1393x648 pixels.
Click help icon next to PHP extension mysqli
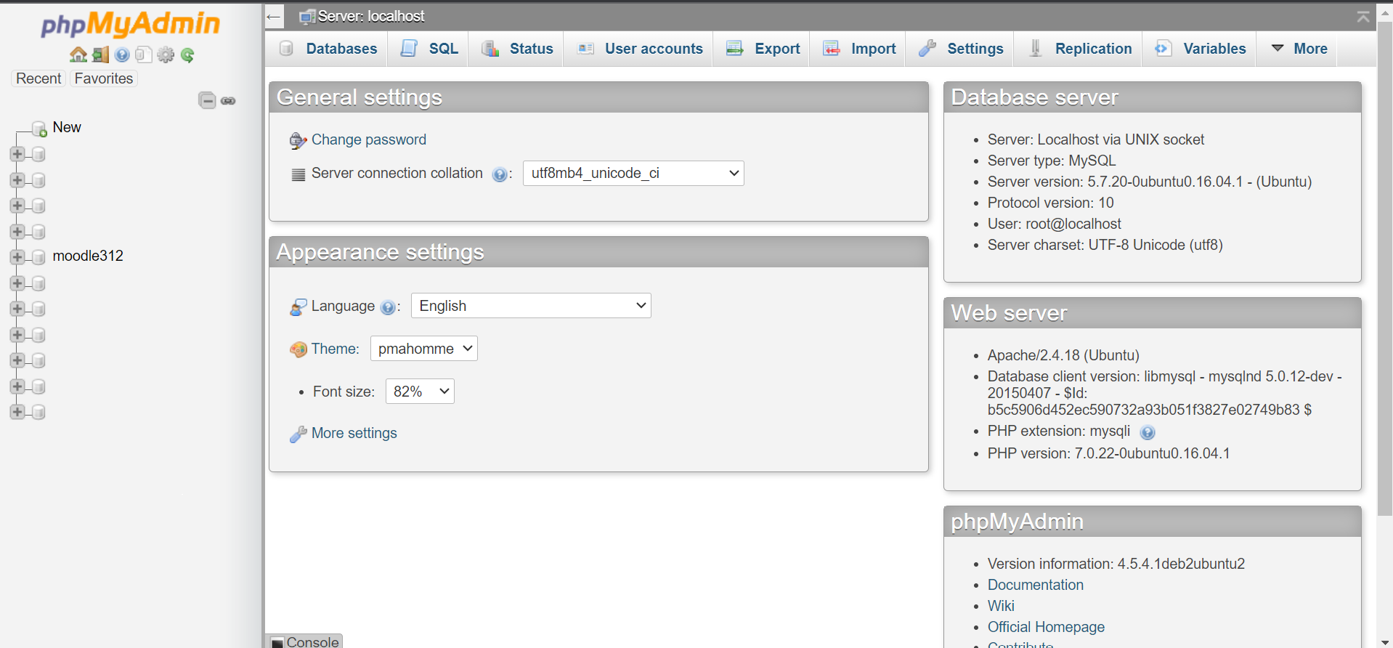pyautogui.click(x=1147, y=433)
